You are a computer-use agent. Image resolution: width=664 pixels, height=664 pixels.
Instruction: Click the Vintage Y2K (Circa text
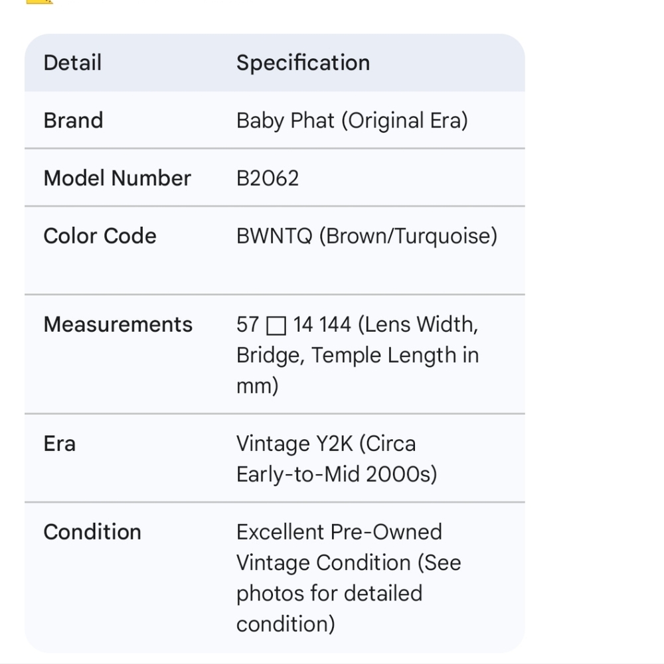pyautogui.click(x=326, y=444)
